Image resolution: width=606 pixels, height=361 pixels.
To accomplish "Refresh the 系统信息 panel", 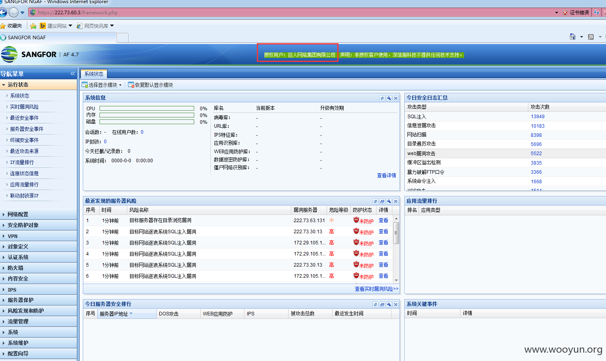I will tap(382, 98).
